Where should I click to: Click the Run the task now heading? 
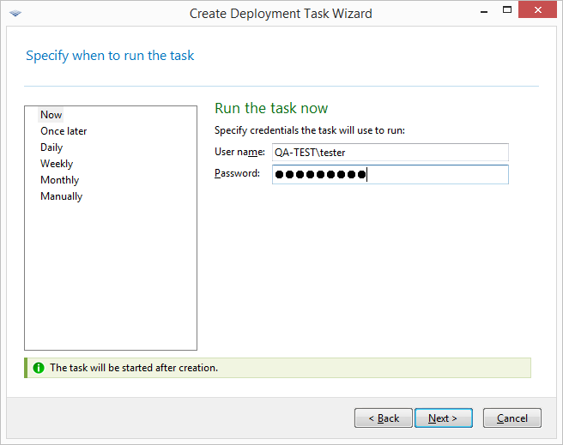[x=271, y=108]
